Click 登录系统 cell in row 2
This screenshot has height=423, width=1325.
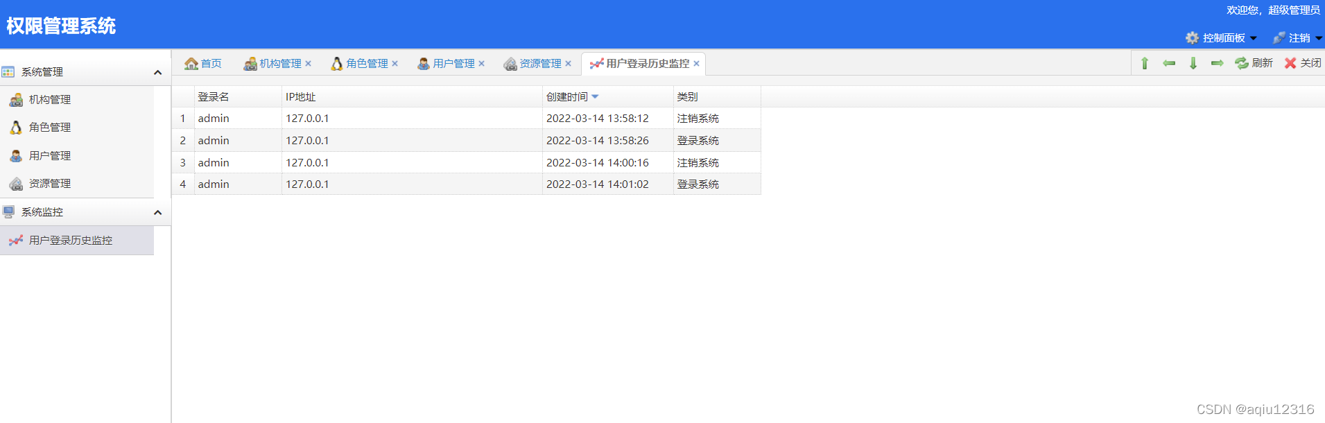(717, 141)
